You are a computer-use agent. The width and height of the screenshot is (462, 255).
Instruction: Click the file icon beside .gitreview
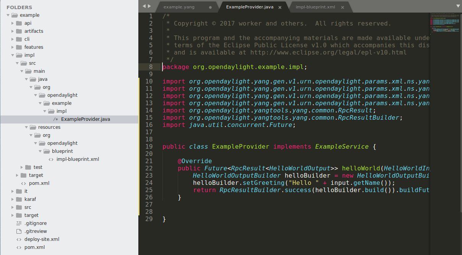(x=19, y=231)
